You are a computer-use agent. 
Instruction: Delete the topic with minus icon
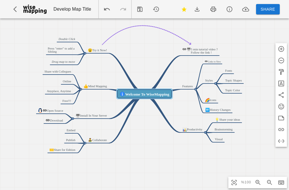pos(281,60)
